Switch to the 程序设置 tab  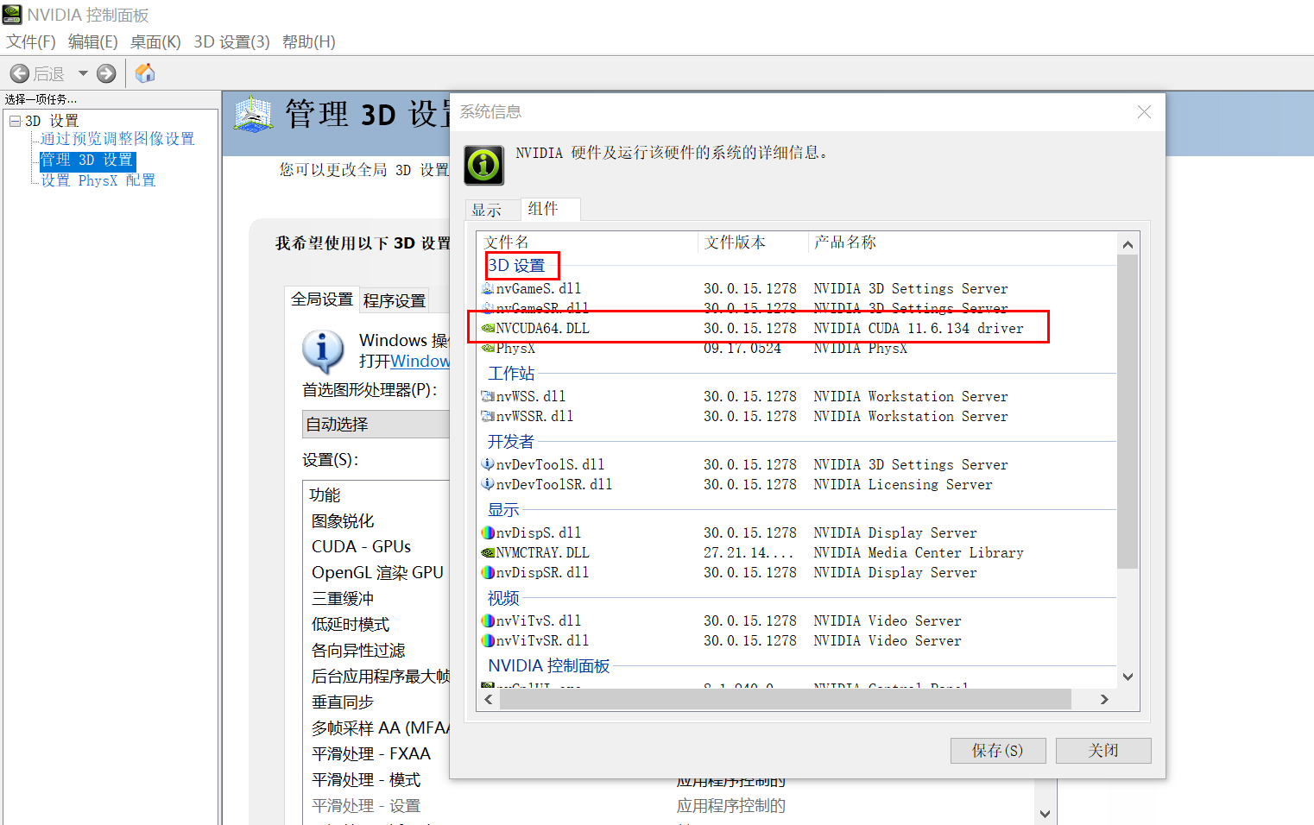(395, 300)
